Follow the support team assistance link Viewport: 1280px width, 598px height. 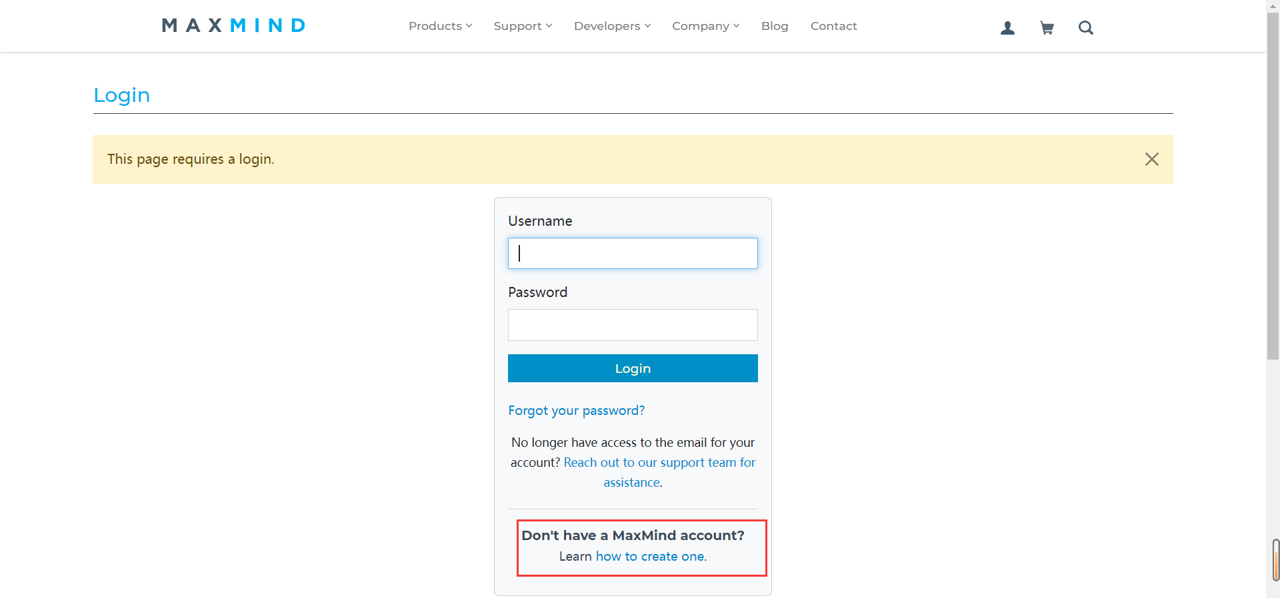tap(659, 463)
